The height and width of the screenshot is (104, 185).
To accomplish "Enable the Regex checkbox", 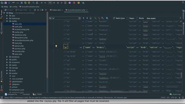I will pos(127,18).
